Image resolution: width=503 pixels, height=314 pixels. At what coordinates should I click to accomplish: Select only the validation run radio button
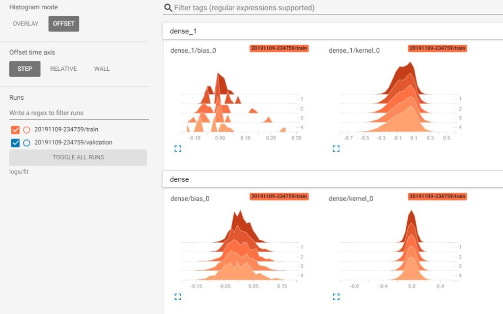point(27,143)
